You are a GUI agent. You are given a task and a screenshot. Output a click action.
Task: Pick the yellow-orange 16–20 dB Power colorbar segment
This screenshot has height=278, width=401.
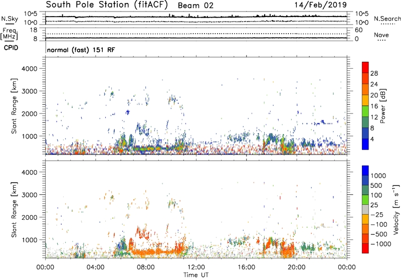(x=365, y=100)
